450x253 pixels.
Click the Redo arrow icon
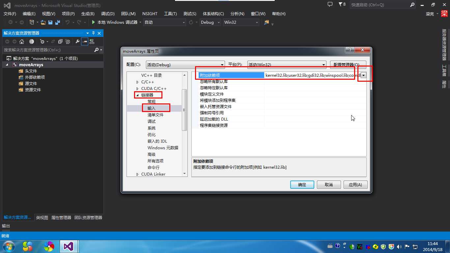(79, 22)
